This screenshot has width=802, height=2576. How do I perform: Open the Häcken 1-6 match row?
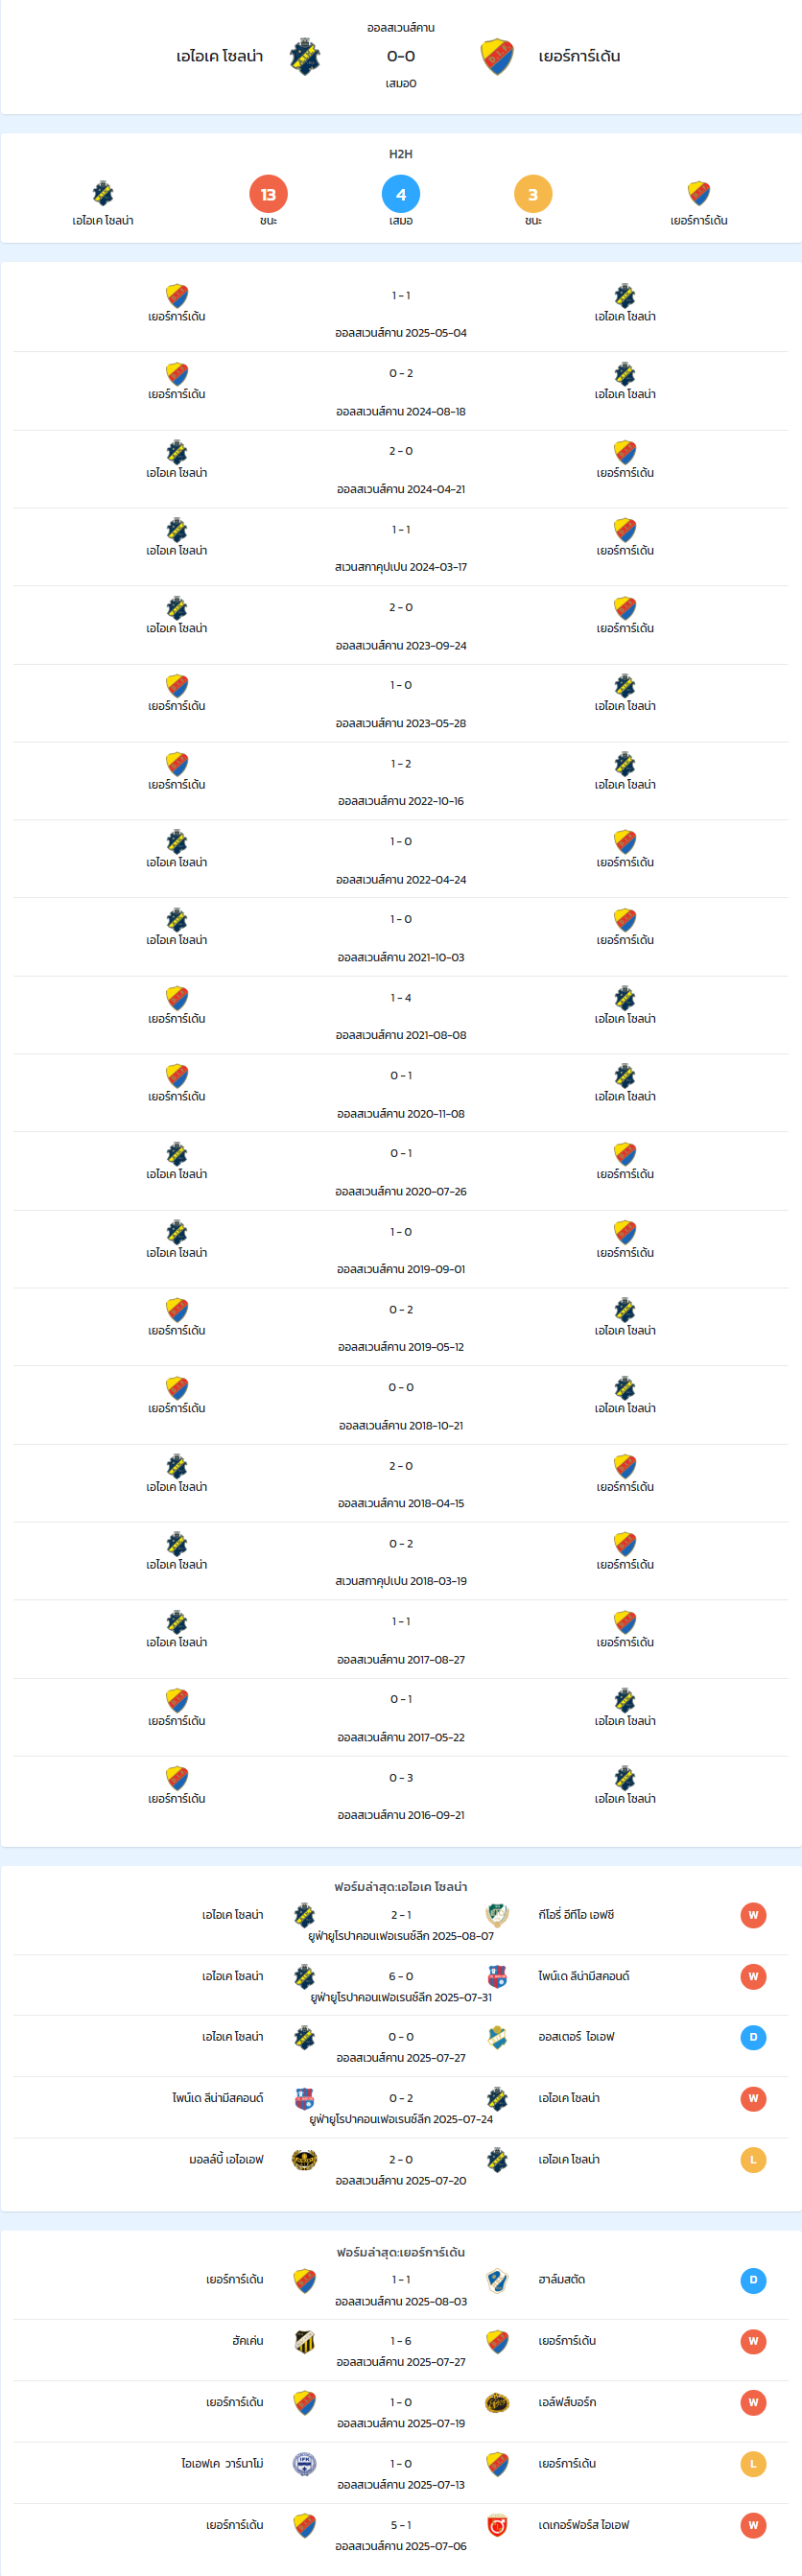401,2350
